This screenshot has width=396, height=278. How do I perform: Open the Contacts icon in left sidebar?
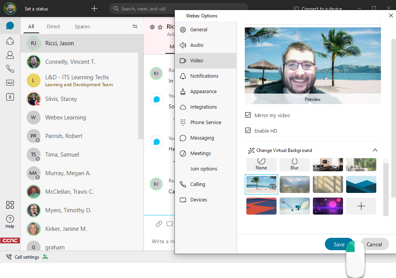[x=10, y=55]
